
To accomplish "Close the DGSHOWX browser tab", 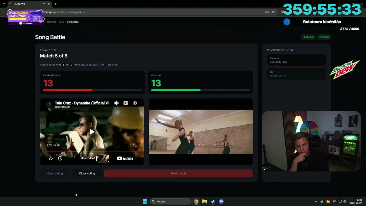I will (x=49, y=4).
